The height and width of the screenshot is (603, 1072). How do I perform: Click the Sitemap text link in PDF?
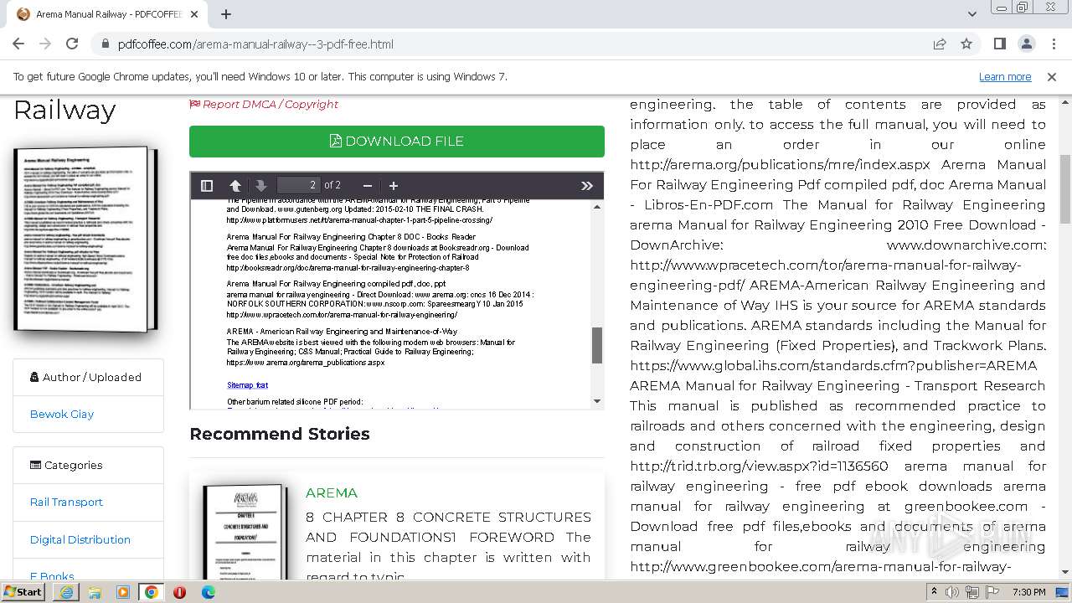248,385
